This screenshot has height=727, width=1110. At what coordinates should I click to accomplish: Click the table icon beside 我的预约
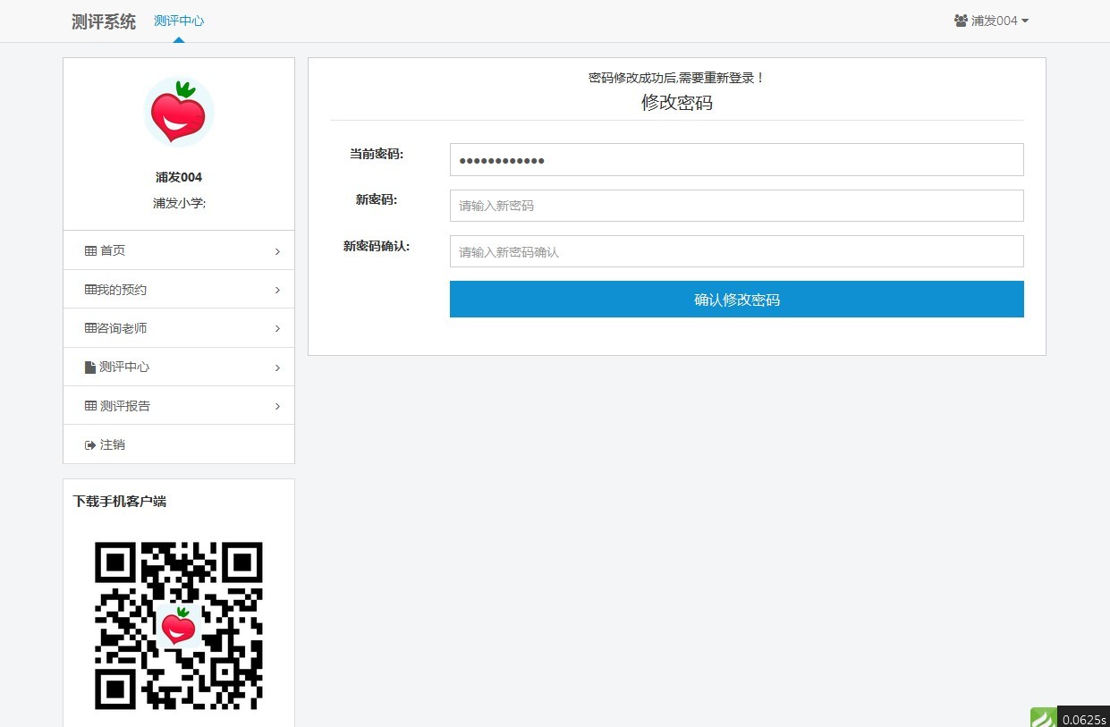[x=90, y=290]
